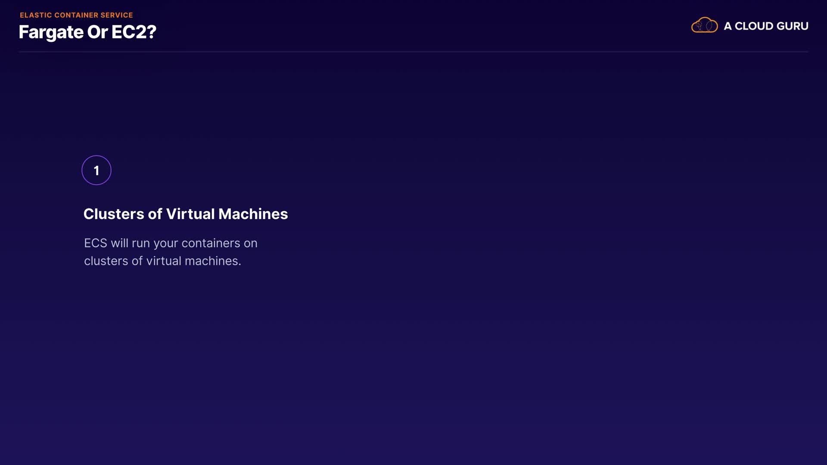The image size is (827, 465).
Task: Click the A Cloud Guru cloud logo icon
Action: pos(704,25)
